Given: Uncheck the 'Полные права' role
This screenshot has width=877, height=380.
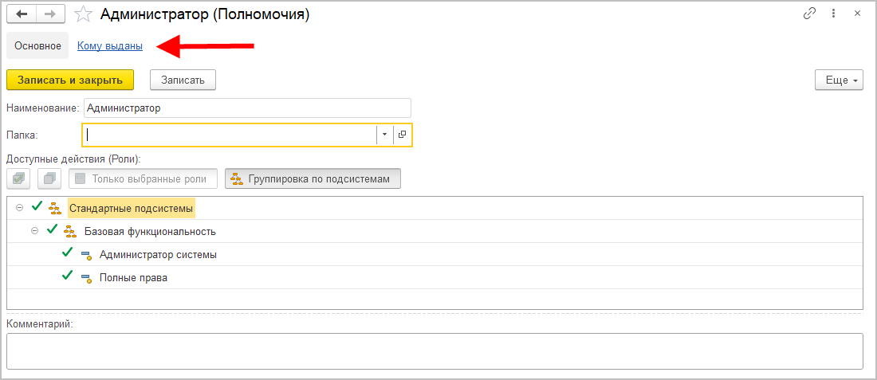Looking at the screenshot, I should click(68, 277).
